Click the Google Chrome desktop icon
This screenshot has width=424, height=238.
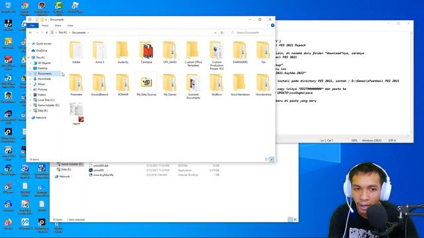(25, 7)
